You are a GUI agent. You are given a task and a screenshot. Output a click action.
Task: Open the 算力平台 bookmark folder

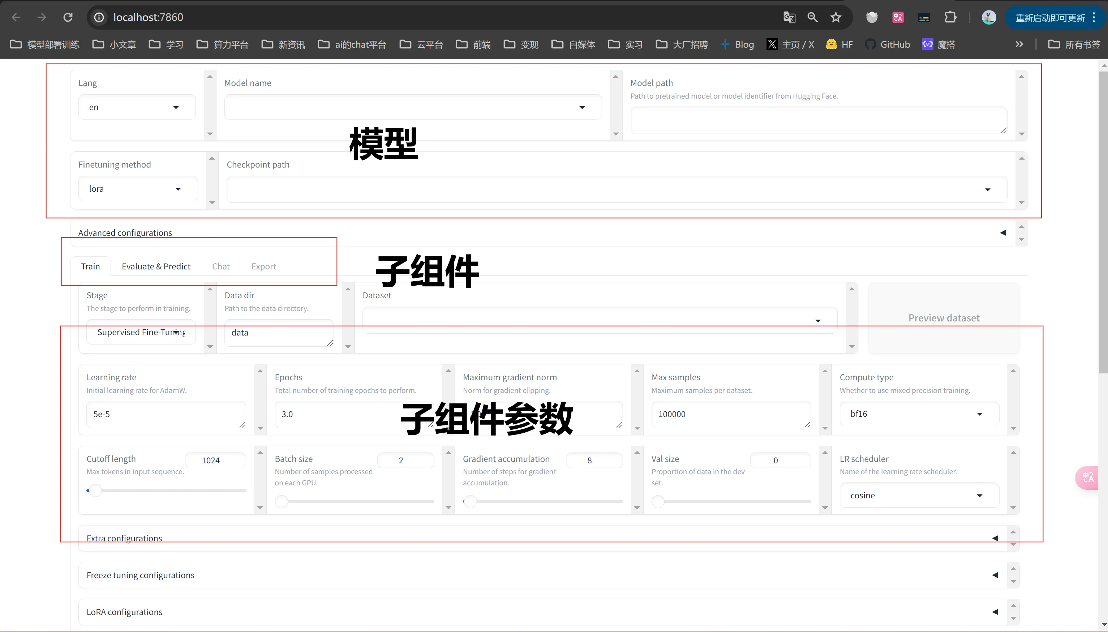[x=223, y=44]
